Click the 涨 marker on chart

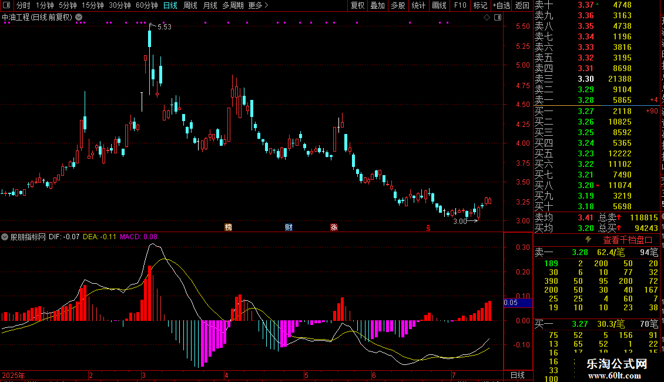tap(334, 227)
